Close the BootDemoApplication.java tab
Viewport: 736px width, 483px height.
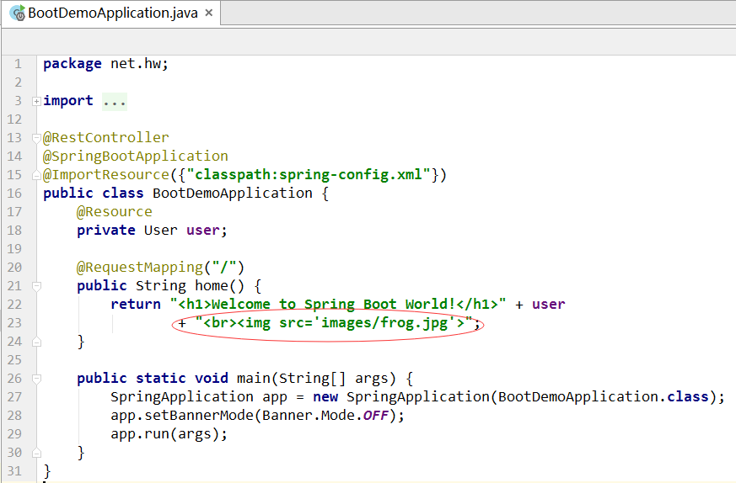coord(209,13)
